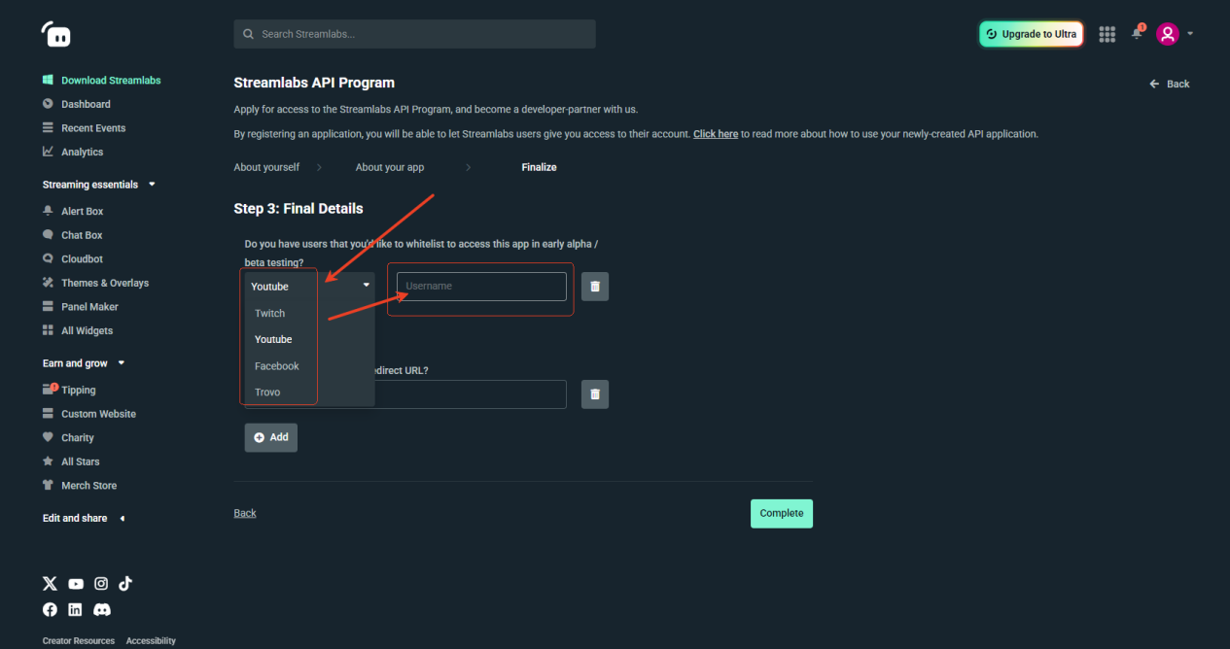The image size is (1230, 649).
Task: Open the TikTok social icon
Action: 125,584
